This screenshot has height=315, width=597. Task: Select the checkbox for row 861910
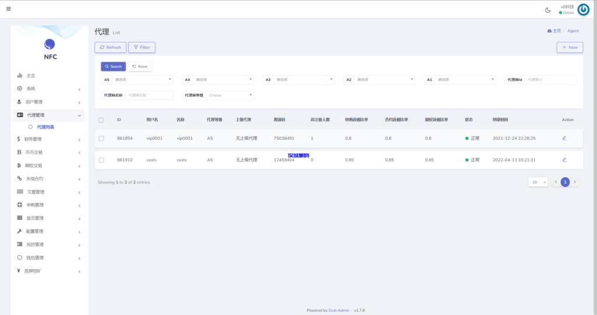click(x=101, y=160)
